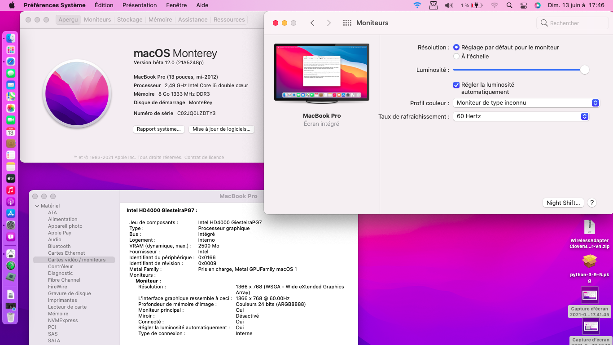The width and height of the screenshot is (613, 345).
Task: Open the Apple menu
Action: (x=12, y=5)
